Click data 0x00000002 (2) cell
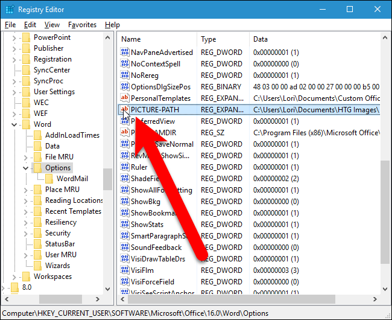392x320 pixels. [276, 178]
